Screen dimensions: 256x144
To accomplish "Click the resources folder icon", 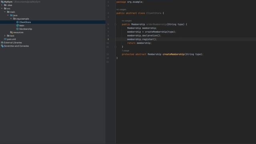I will (x=11, y=32).
